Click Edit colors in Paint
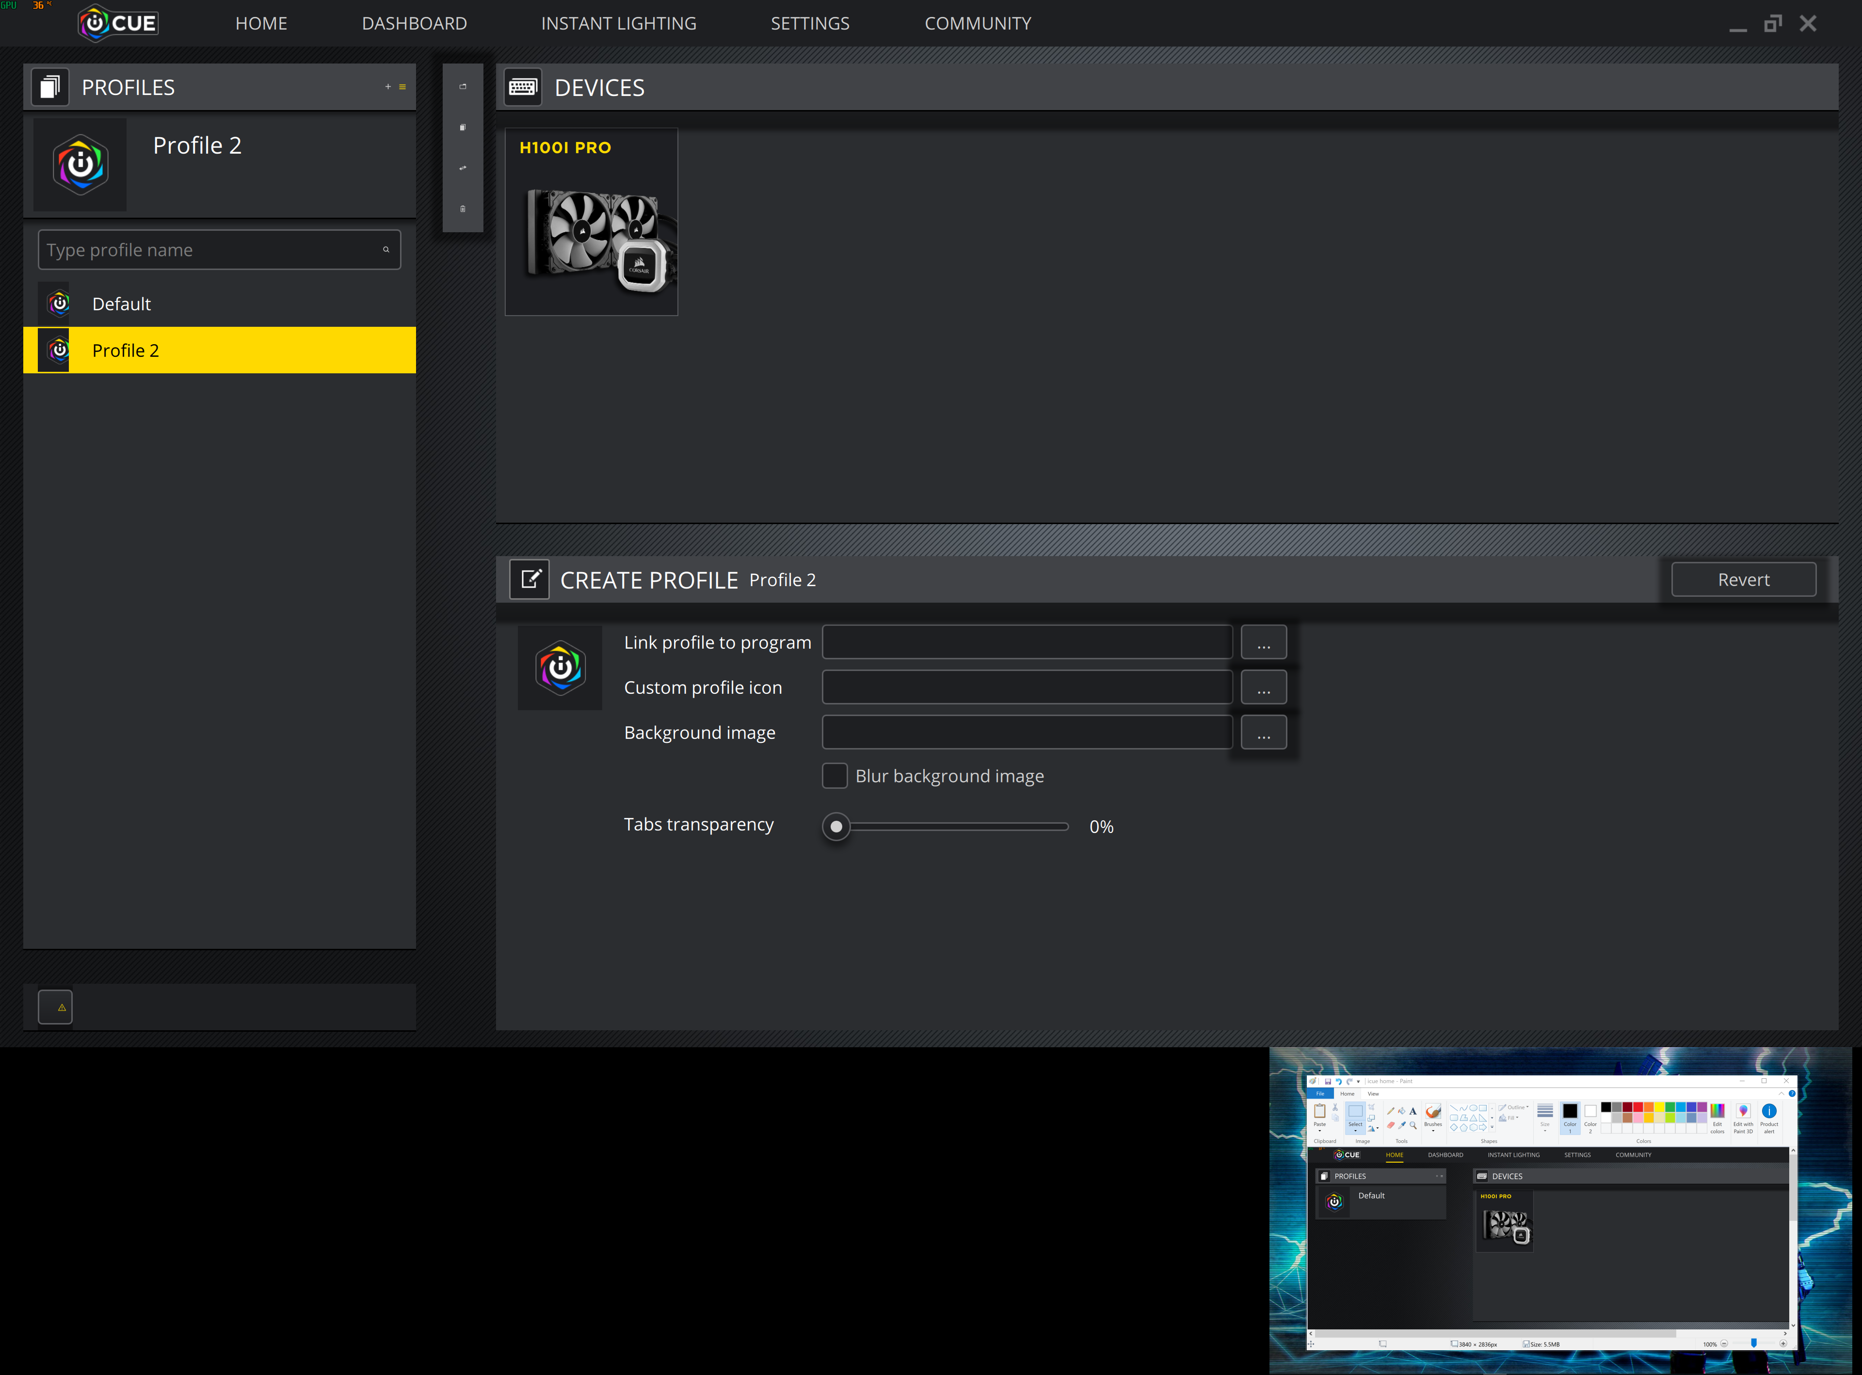 [1718, 1119]
